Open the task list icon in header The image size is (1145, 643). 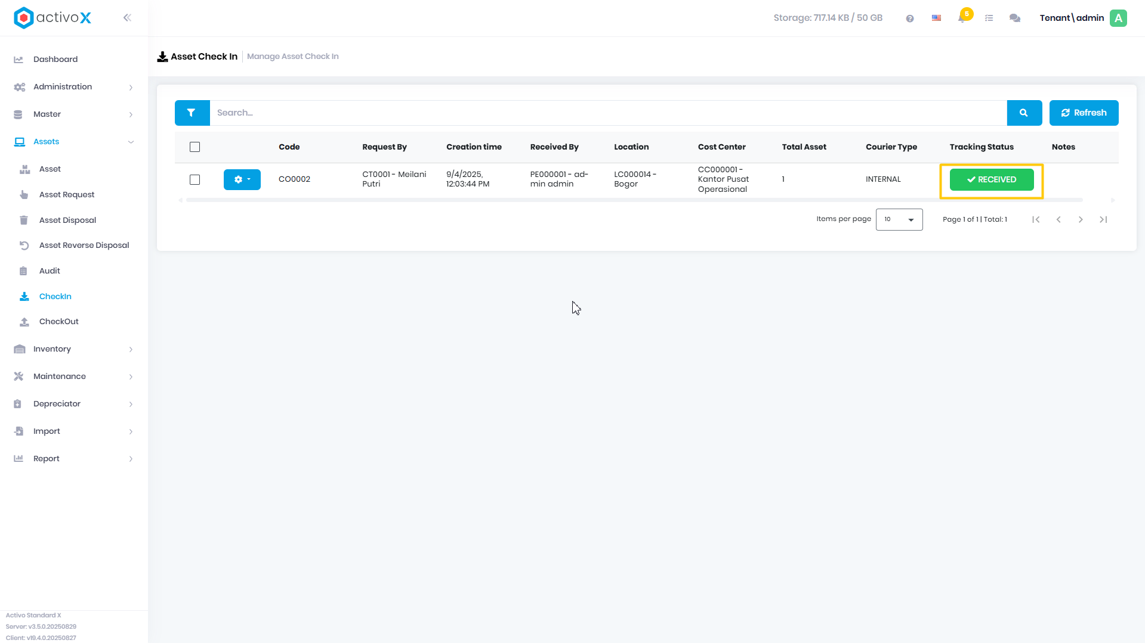[989, 18]
